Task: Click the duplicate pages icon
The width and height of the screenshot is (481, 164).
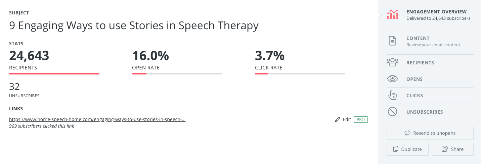Action: tap(396, 149)
